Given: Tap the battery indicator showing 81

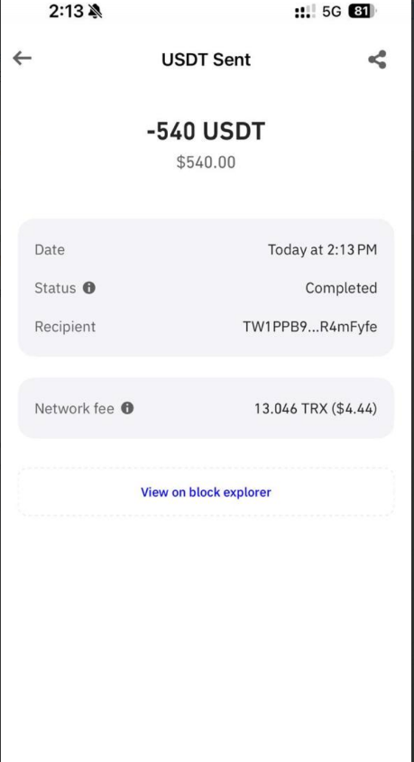Looking at the screenshot, I should 362,11.
